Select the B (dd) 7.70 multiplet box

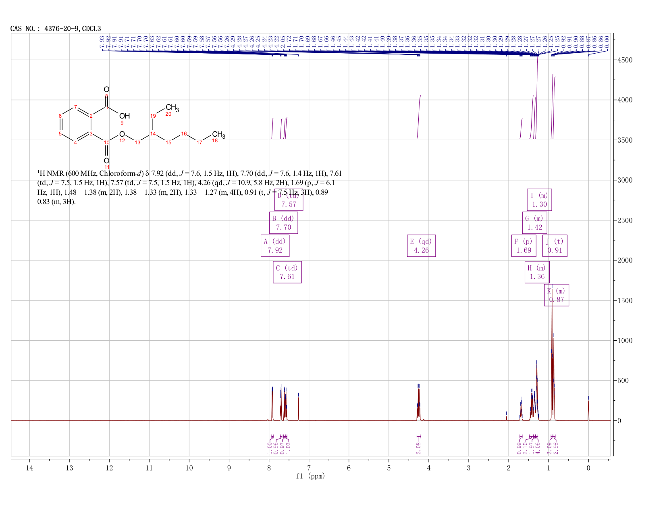tap(283, 223)
